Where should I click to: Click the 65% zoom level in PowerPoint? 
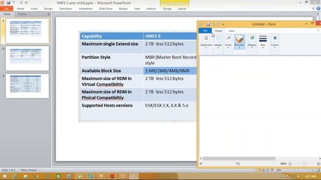279,170
